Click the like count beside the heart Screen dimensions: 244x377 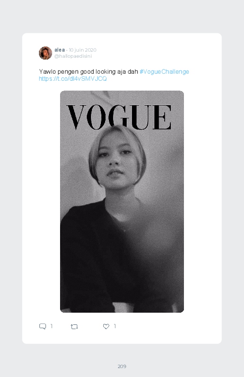point(115,326)
